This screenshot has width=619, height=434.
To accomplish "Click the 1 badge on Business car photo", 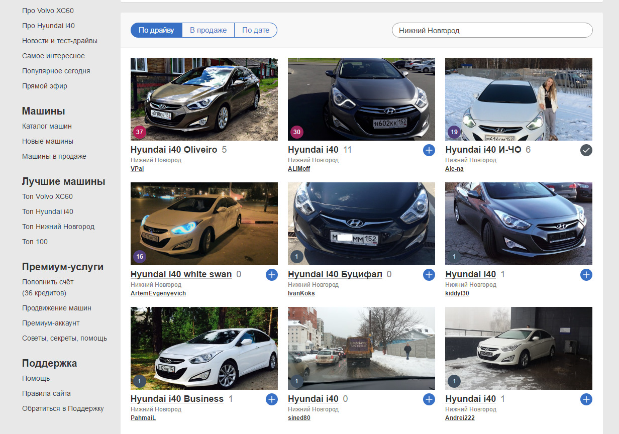I will pos(139,381).
